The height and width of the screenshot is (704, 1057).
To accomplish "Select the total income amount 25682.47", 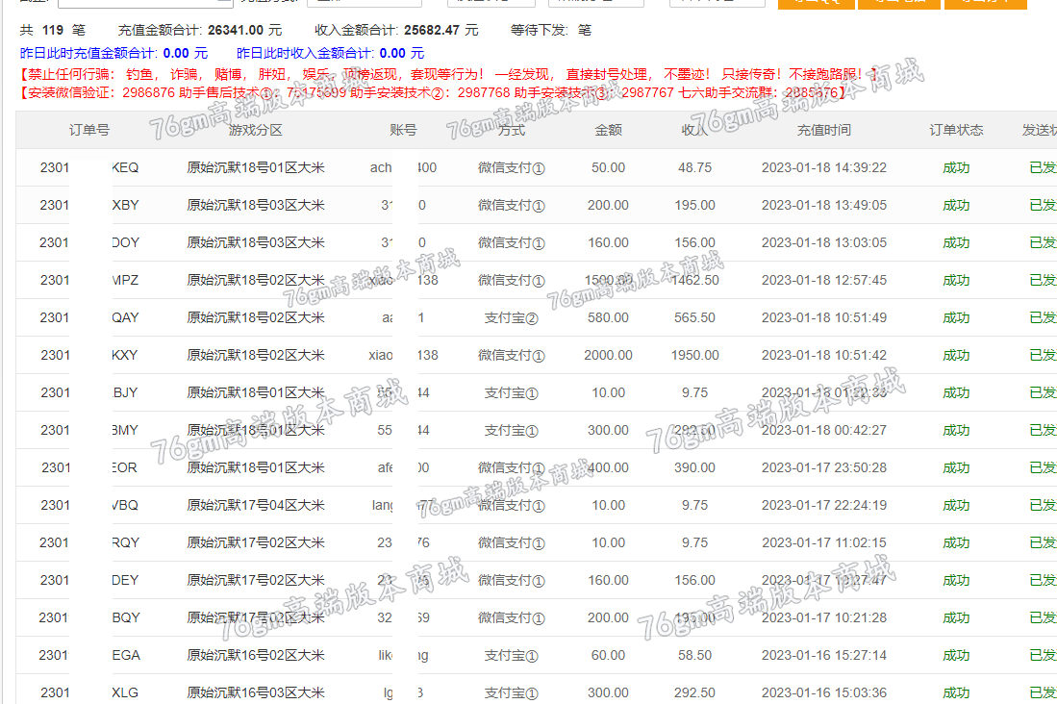I will [x=432, y=31].
